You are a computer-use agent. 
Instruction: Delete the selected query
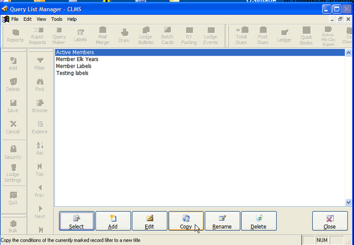coord(259,221)
